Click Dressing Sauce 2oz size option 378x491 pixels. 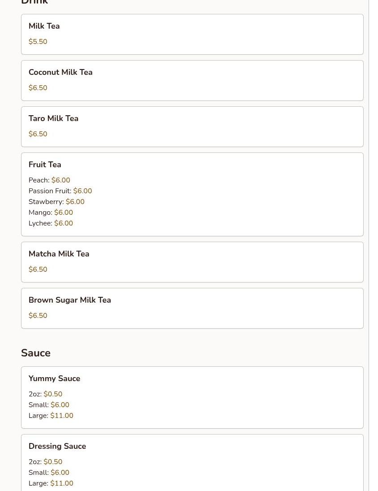(45, 462)
